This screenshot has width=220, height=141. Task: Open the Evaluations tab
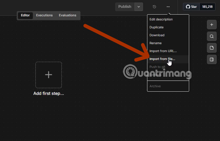(x=68, y=15)
